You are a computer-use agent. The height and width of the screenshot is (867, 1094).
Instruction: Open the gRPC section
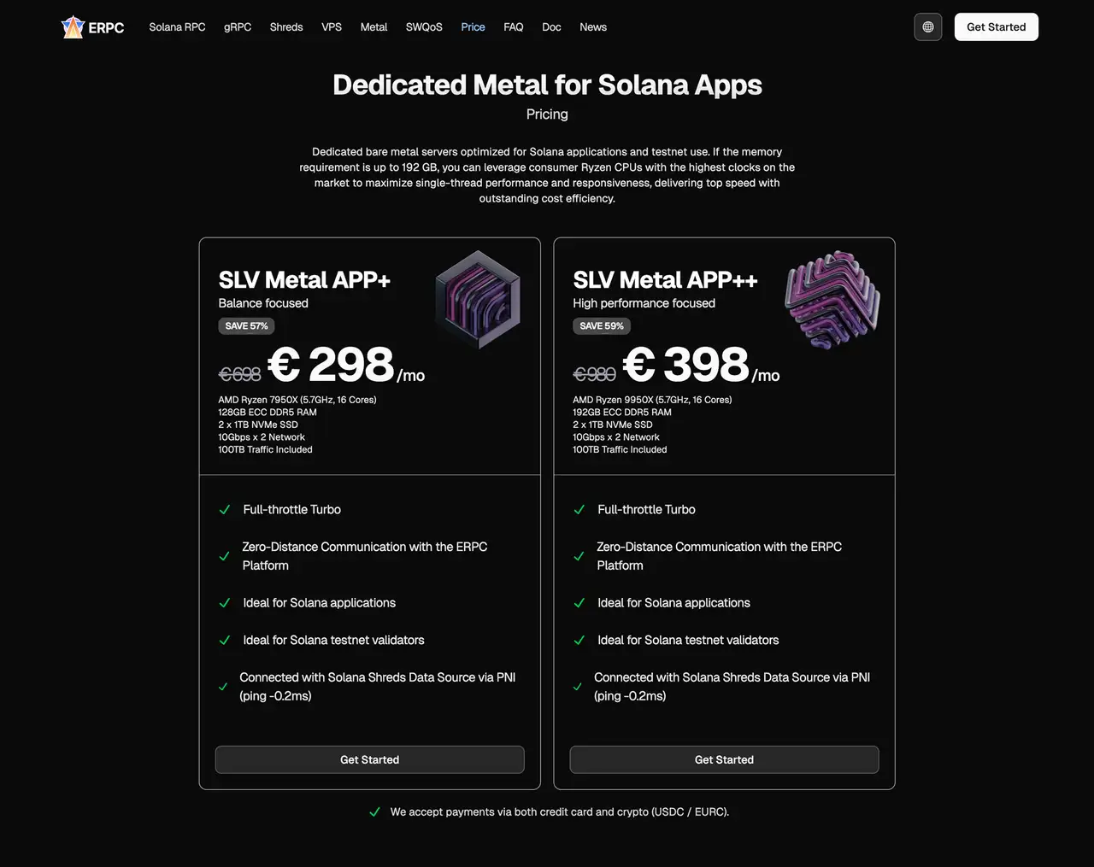237,26
